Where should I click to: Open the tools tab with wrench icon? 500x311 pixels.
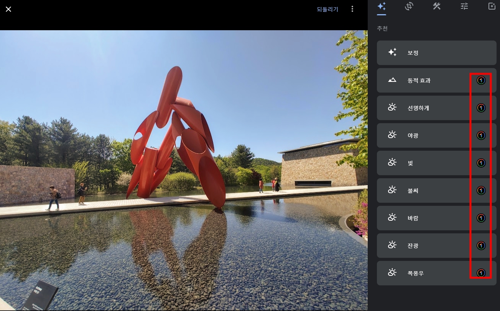tap(437, 6)
